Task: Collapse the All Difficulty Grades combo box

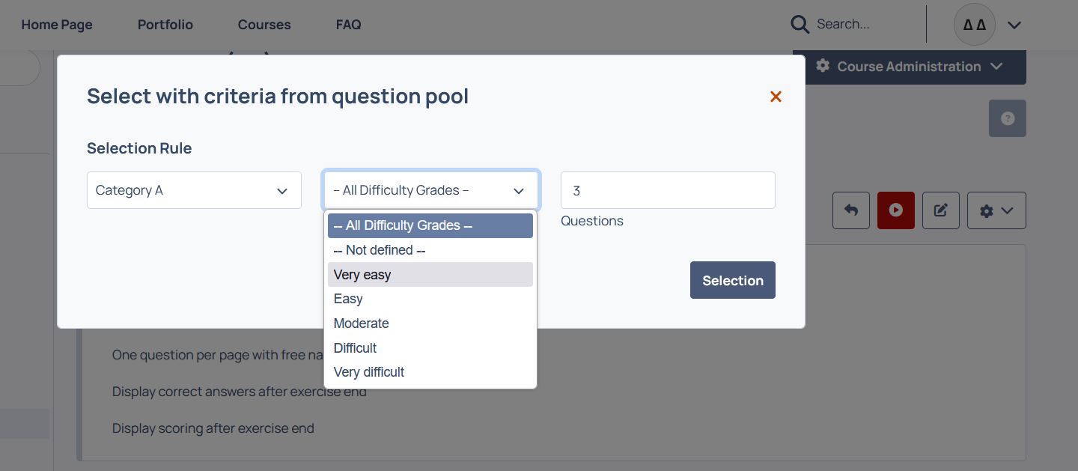Action: pyautogui.click(x=430, y=190)
